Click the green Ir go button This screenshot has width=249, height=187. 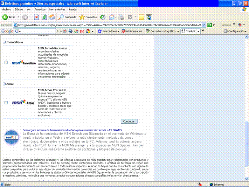click(211, 25)
